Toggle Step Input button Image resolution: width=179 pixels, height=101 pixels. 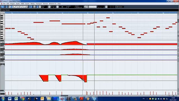85,7
